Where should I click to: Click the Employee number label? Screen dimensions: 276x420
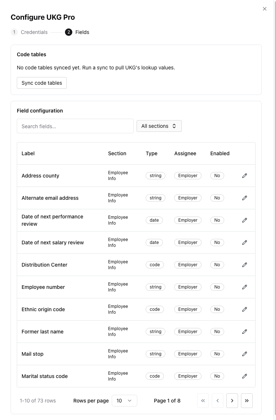coord(43,287)
